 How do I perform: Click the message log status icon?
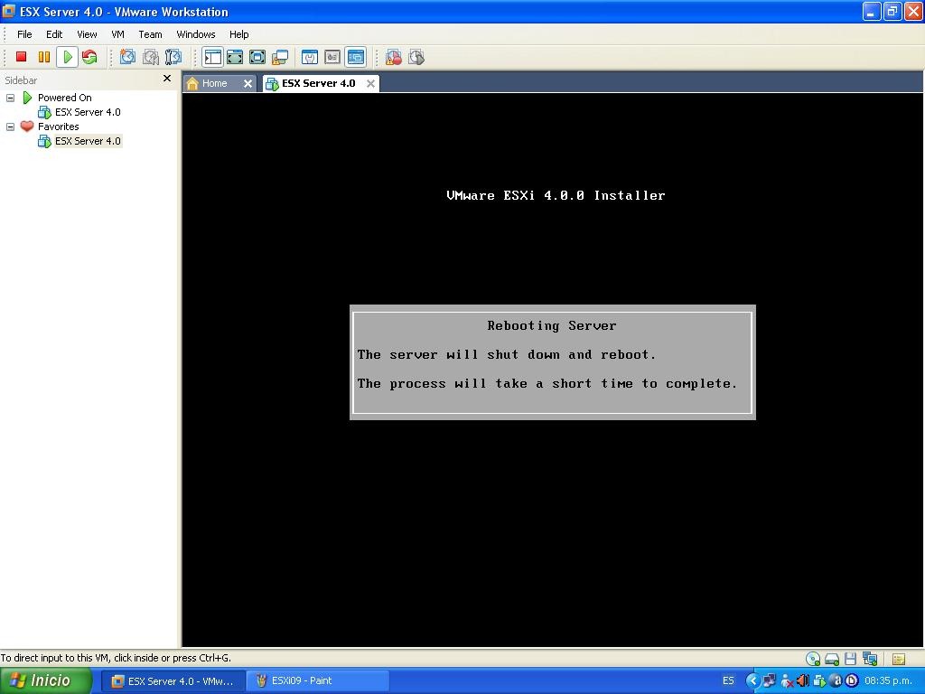point(899,659)
